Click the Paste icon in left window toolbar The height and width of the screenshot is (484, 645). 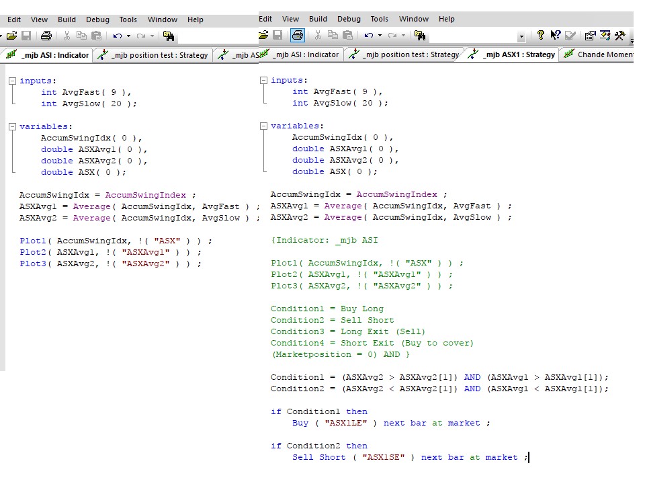[x=96, y=36]
